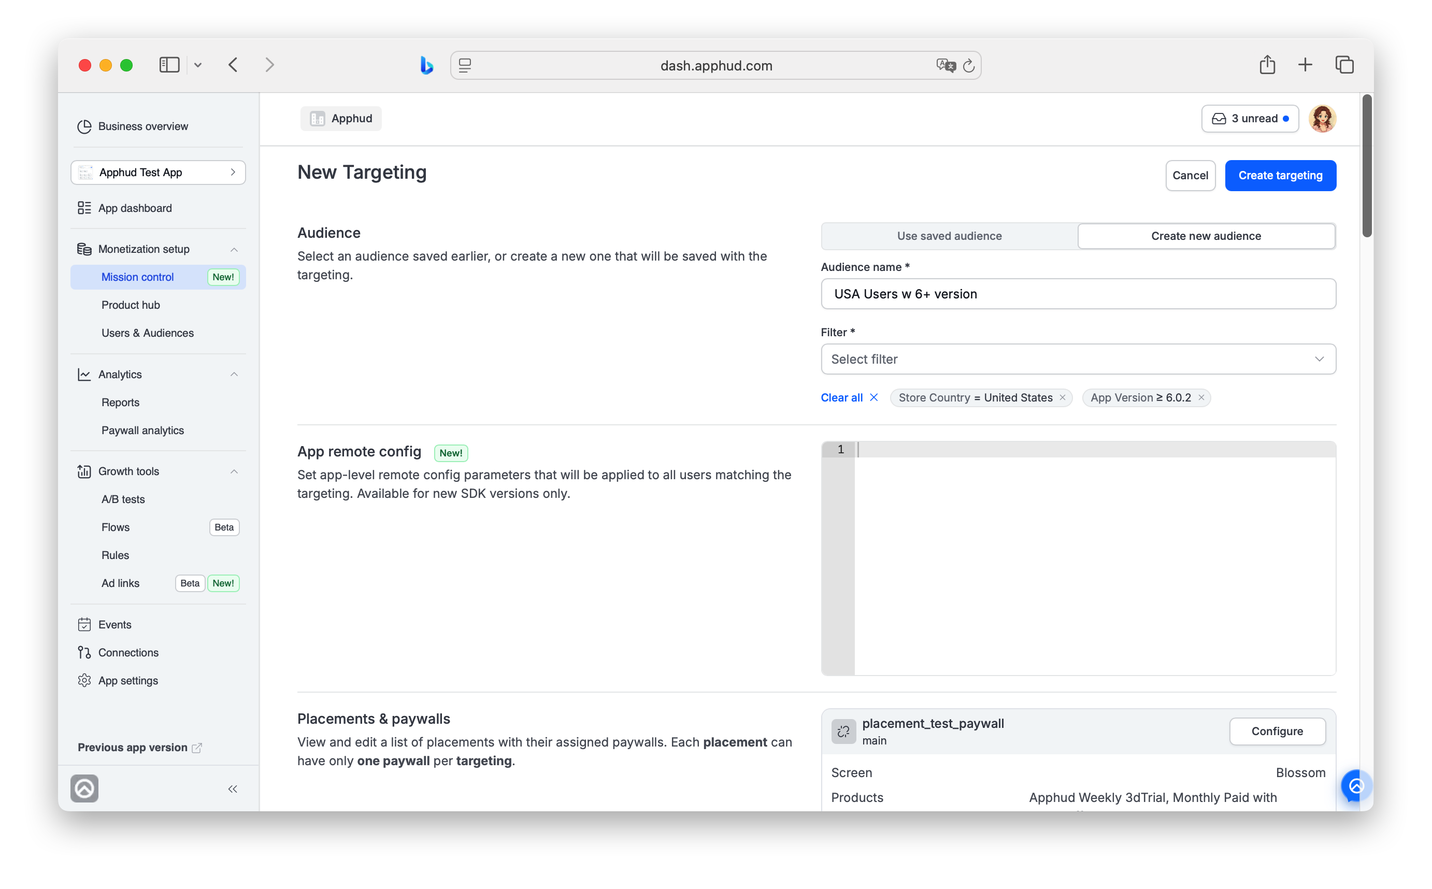Click the Safari address bar
Image resolution: width=1432 pixels, height=889 pixels.
click(x=716, y=65)
